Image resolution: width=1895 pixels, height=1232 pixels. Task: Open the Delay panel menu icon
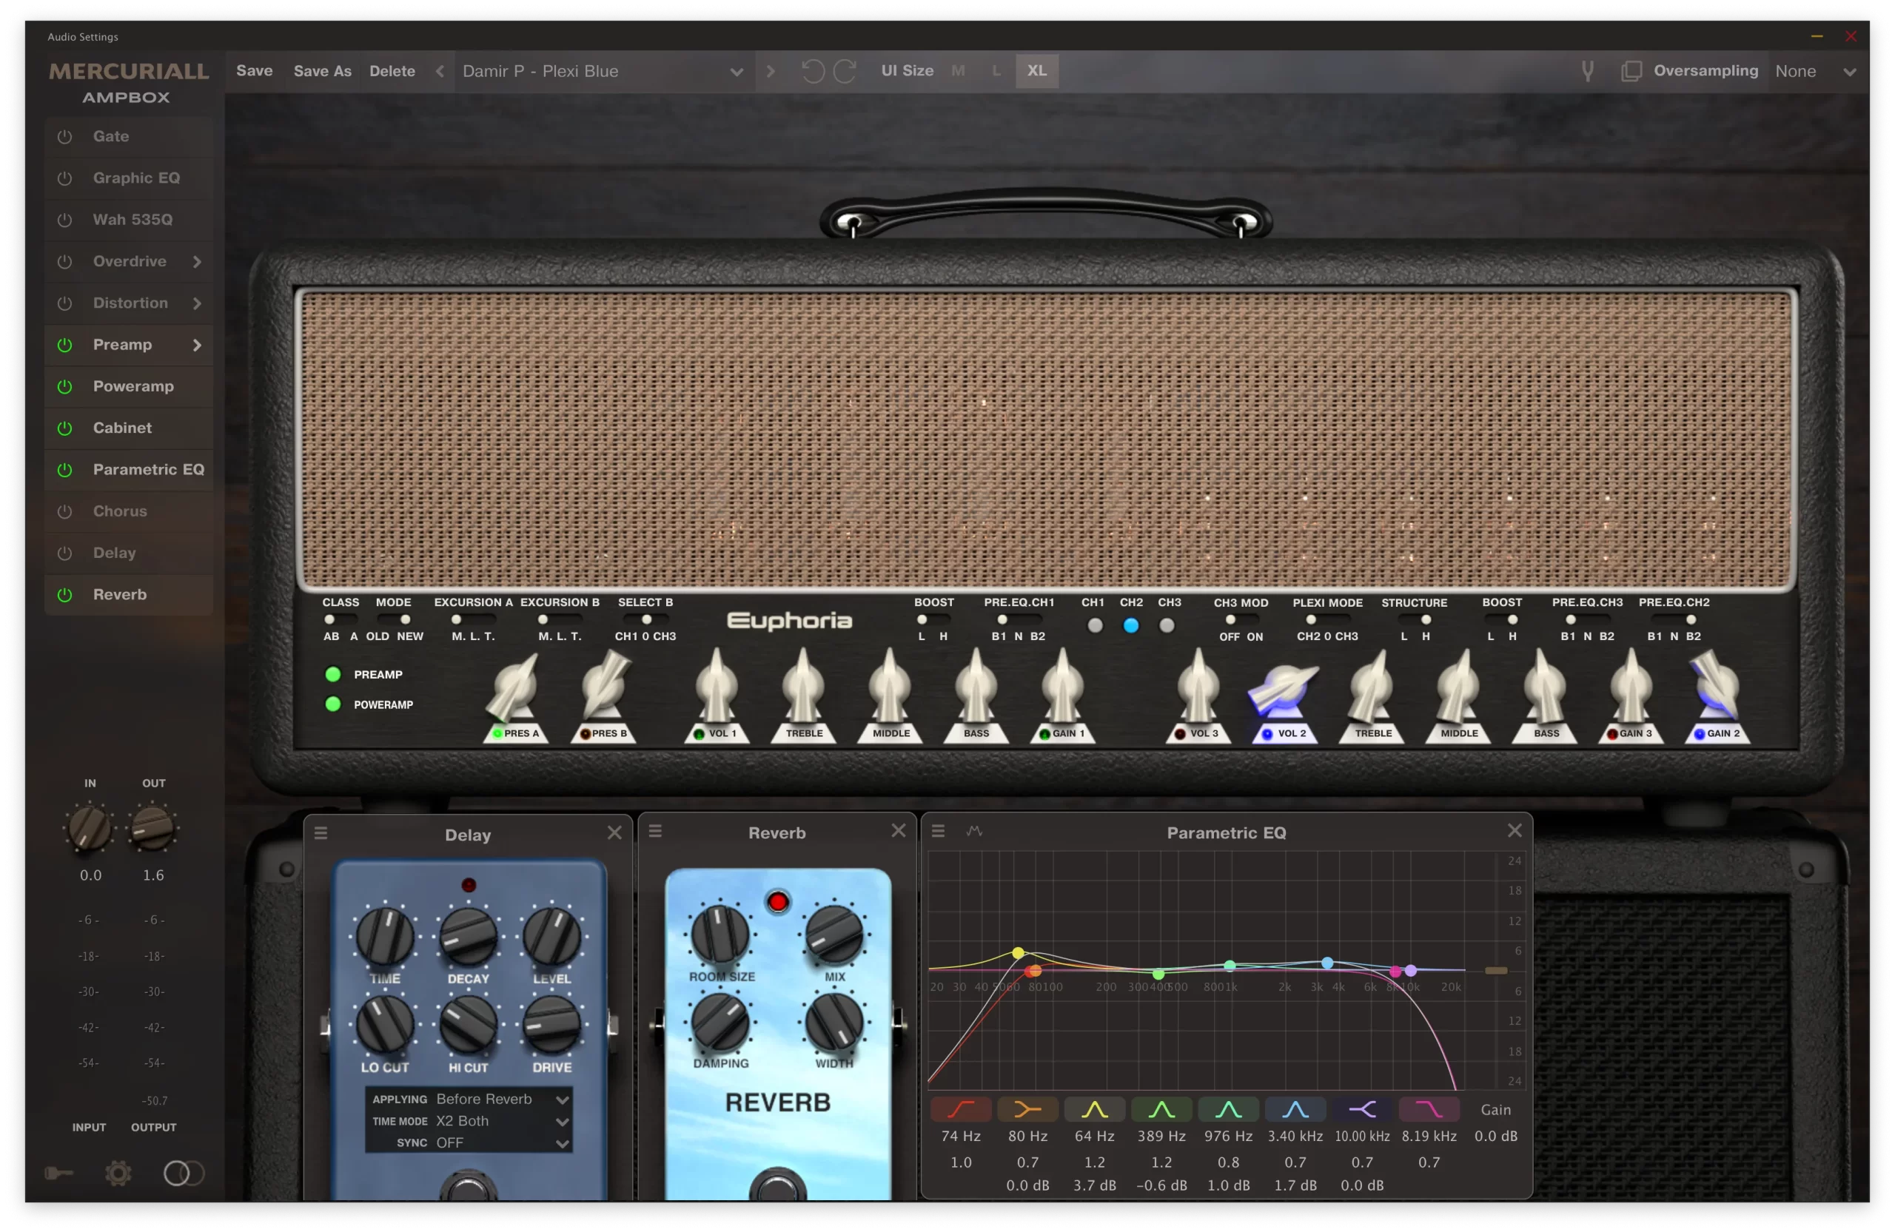pos(321,833)
